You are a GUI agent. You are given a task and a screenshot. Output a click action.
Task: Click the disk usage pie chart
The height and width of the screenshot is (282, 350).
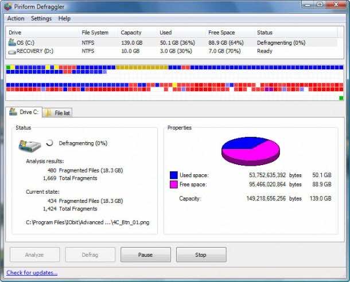coord(250,150)
